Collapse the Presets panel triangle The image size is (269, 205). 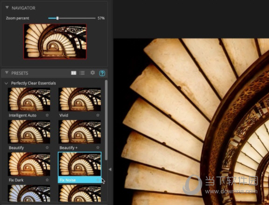pos(7,73)
